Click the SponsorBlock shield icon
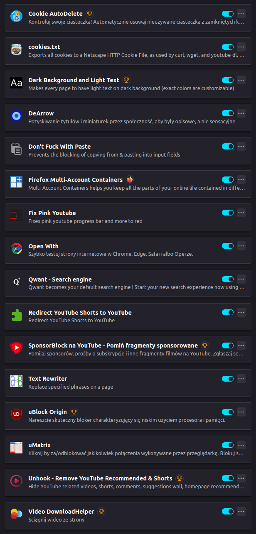 (16, 348)
